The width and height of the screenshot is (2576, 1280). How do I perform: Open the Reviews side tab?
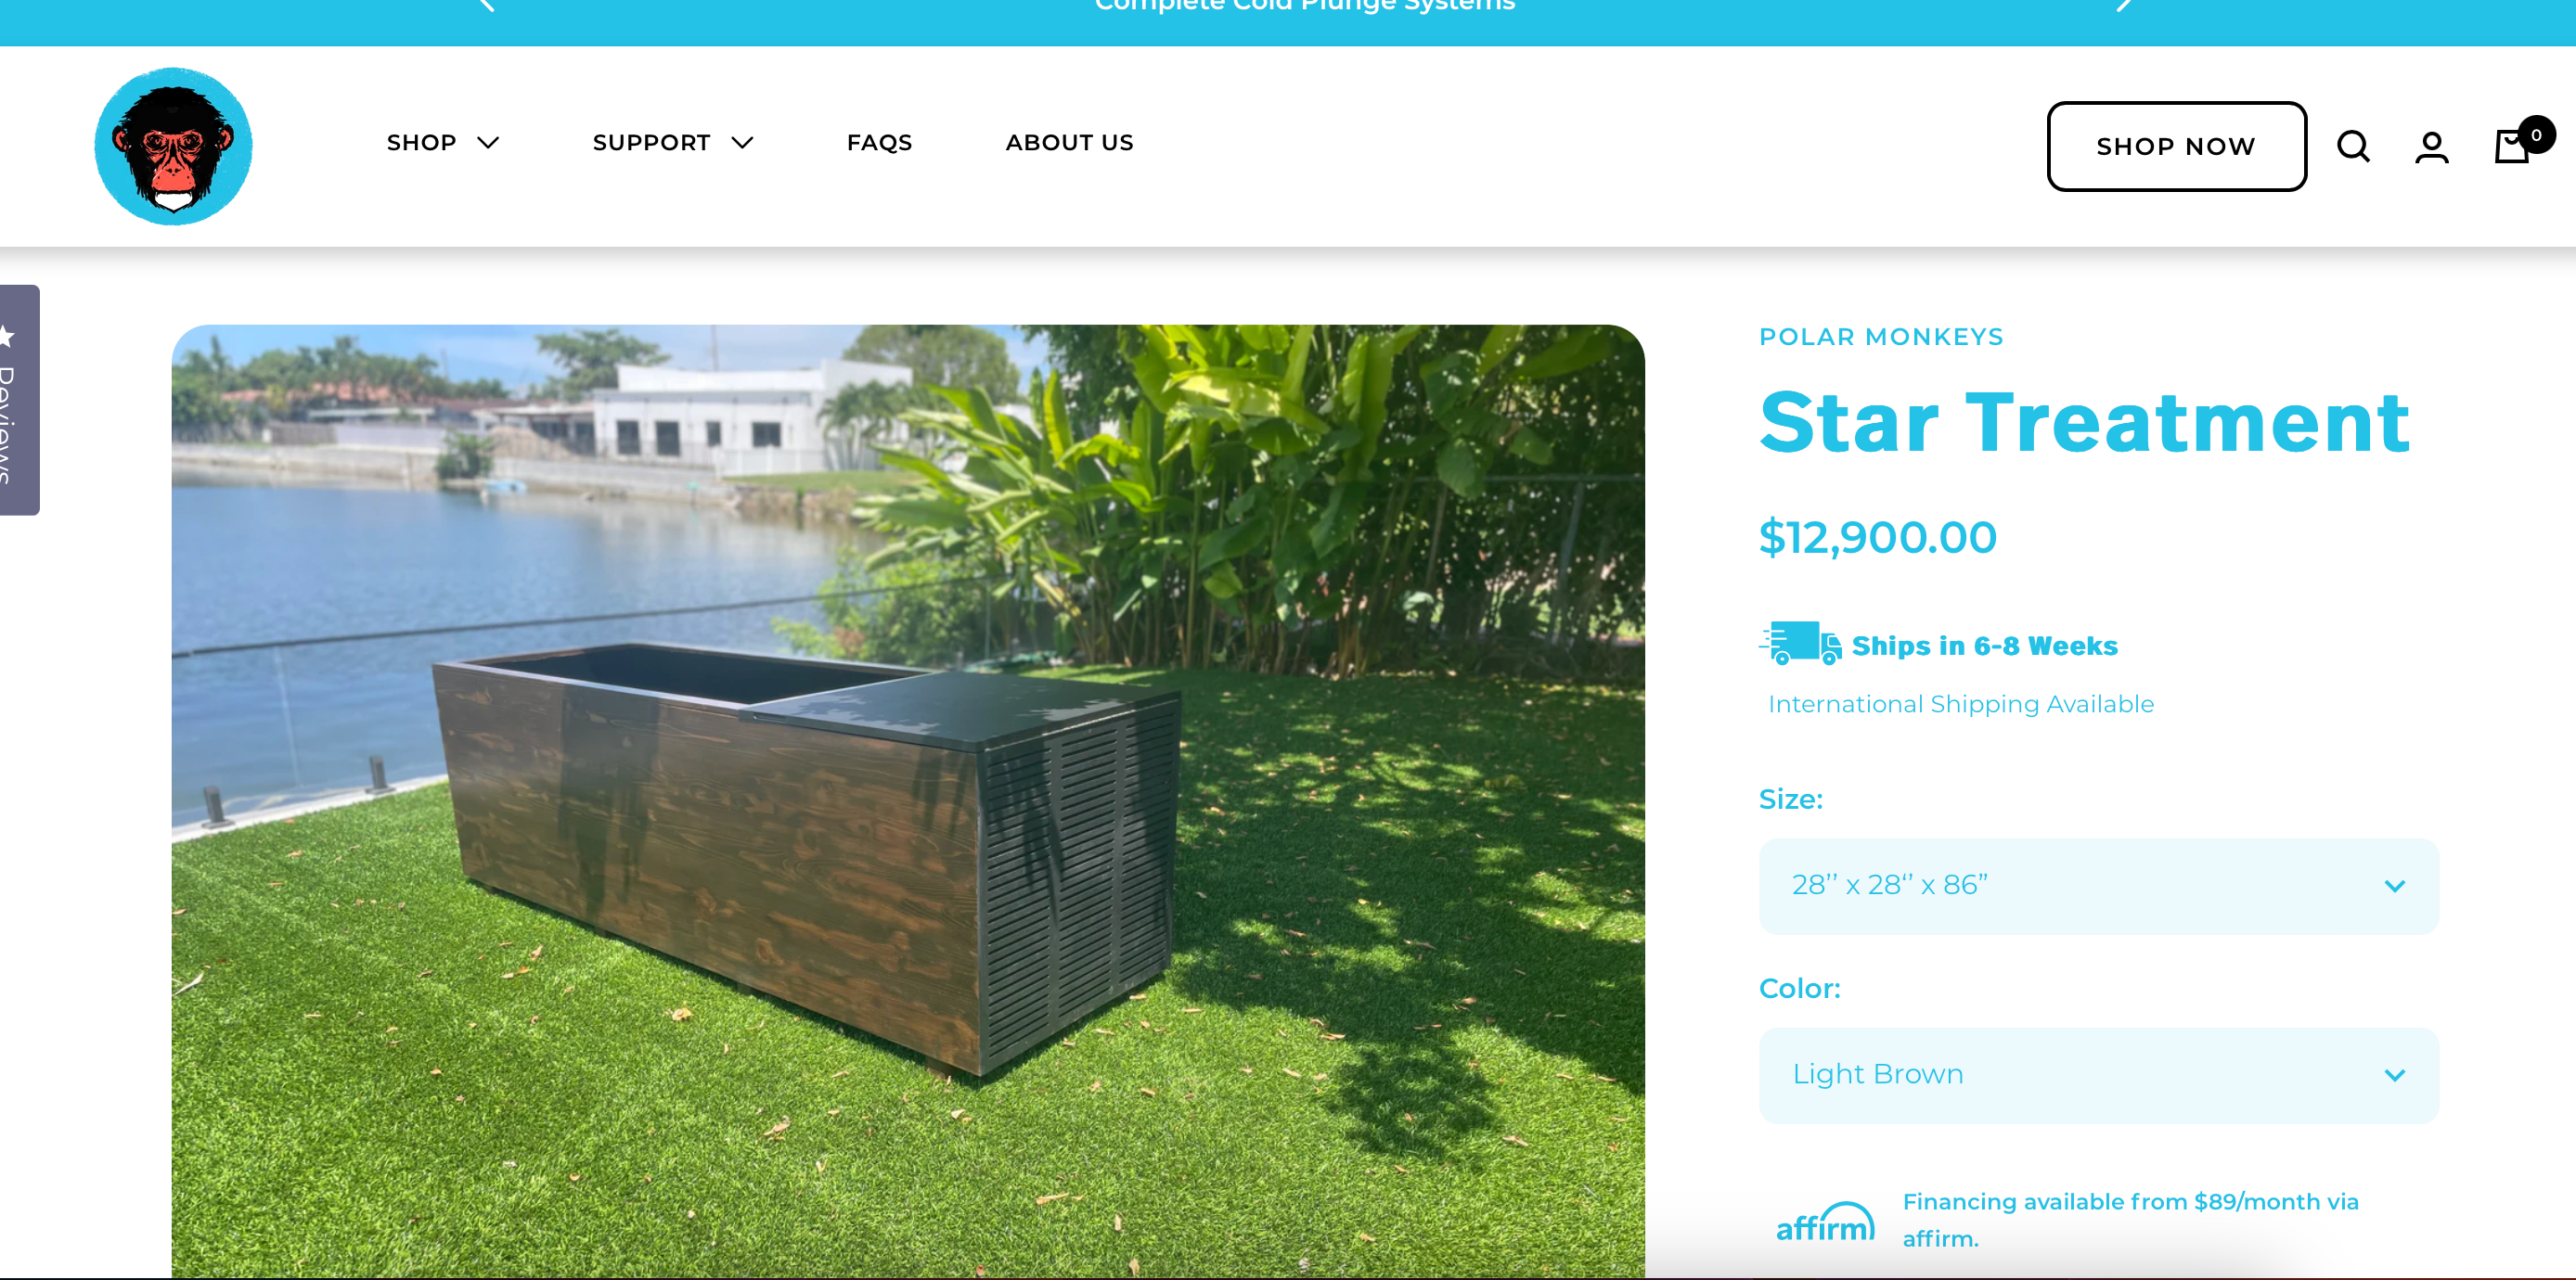click(19, 400)
